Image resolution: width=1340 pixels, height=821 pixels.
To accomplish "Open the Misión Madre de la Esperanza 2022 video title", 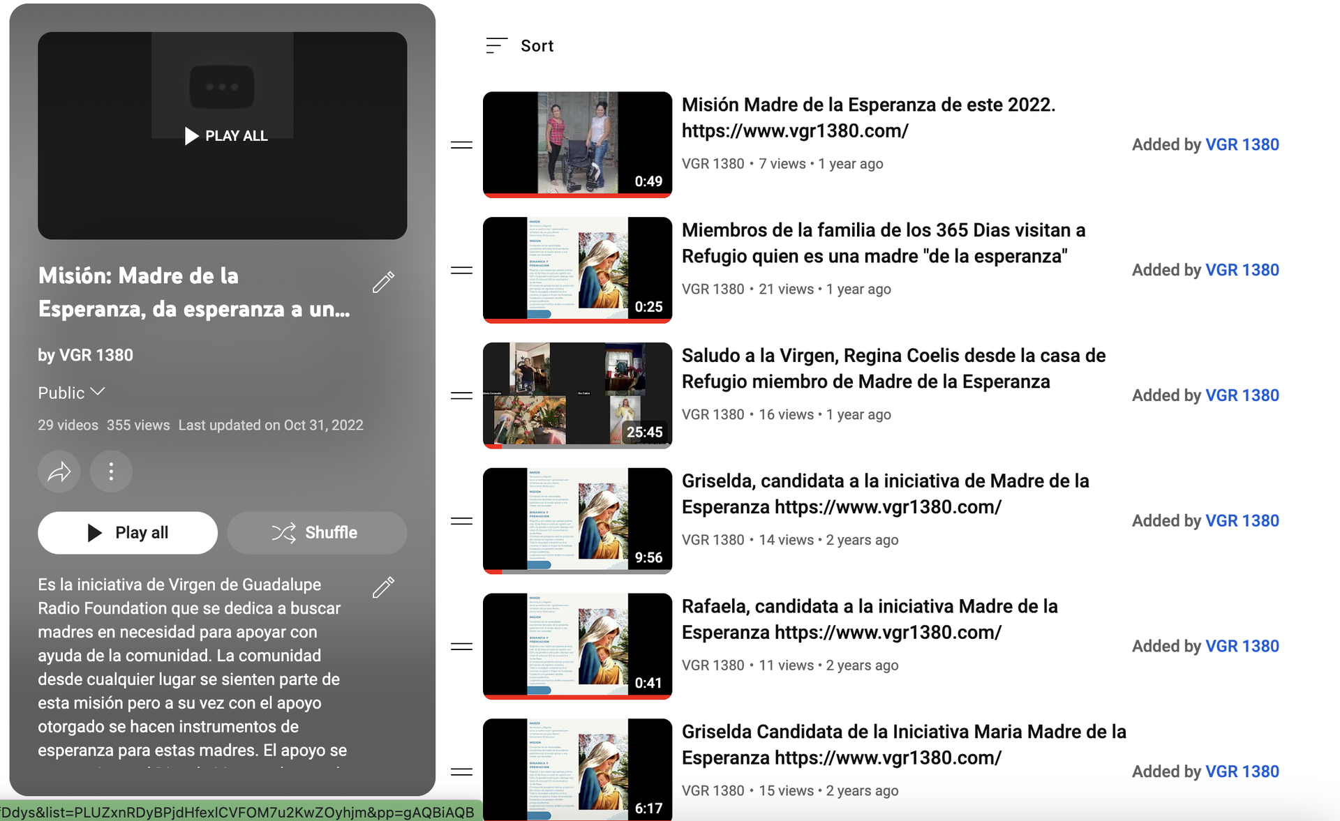I will coord(868,118).
